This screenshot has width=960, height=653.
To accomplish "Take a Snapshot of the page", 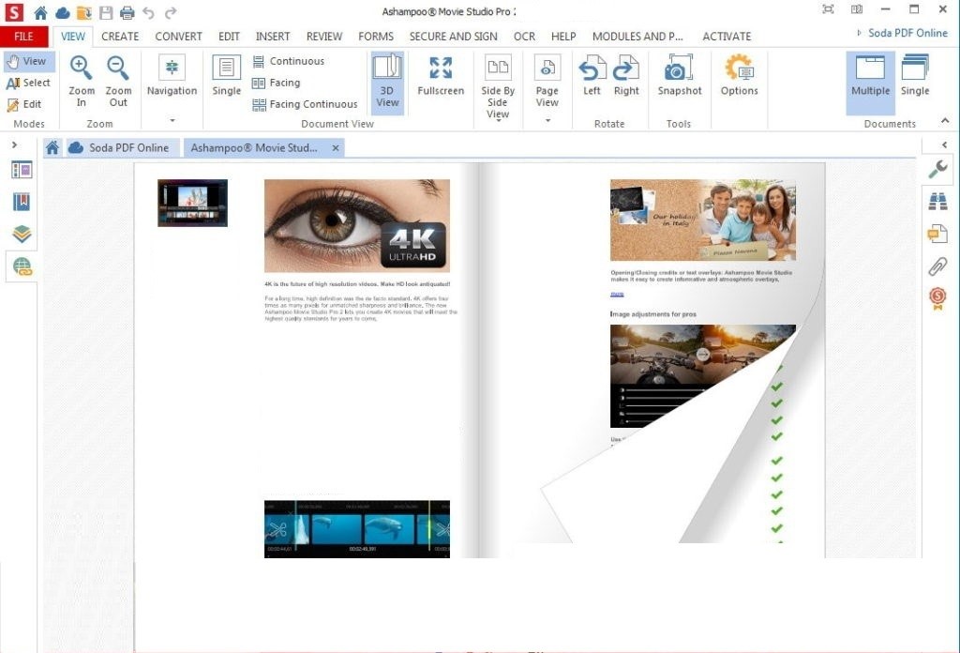I will click(x=680, y=76).
